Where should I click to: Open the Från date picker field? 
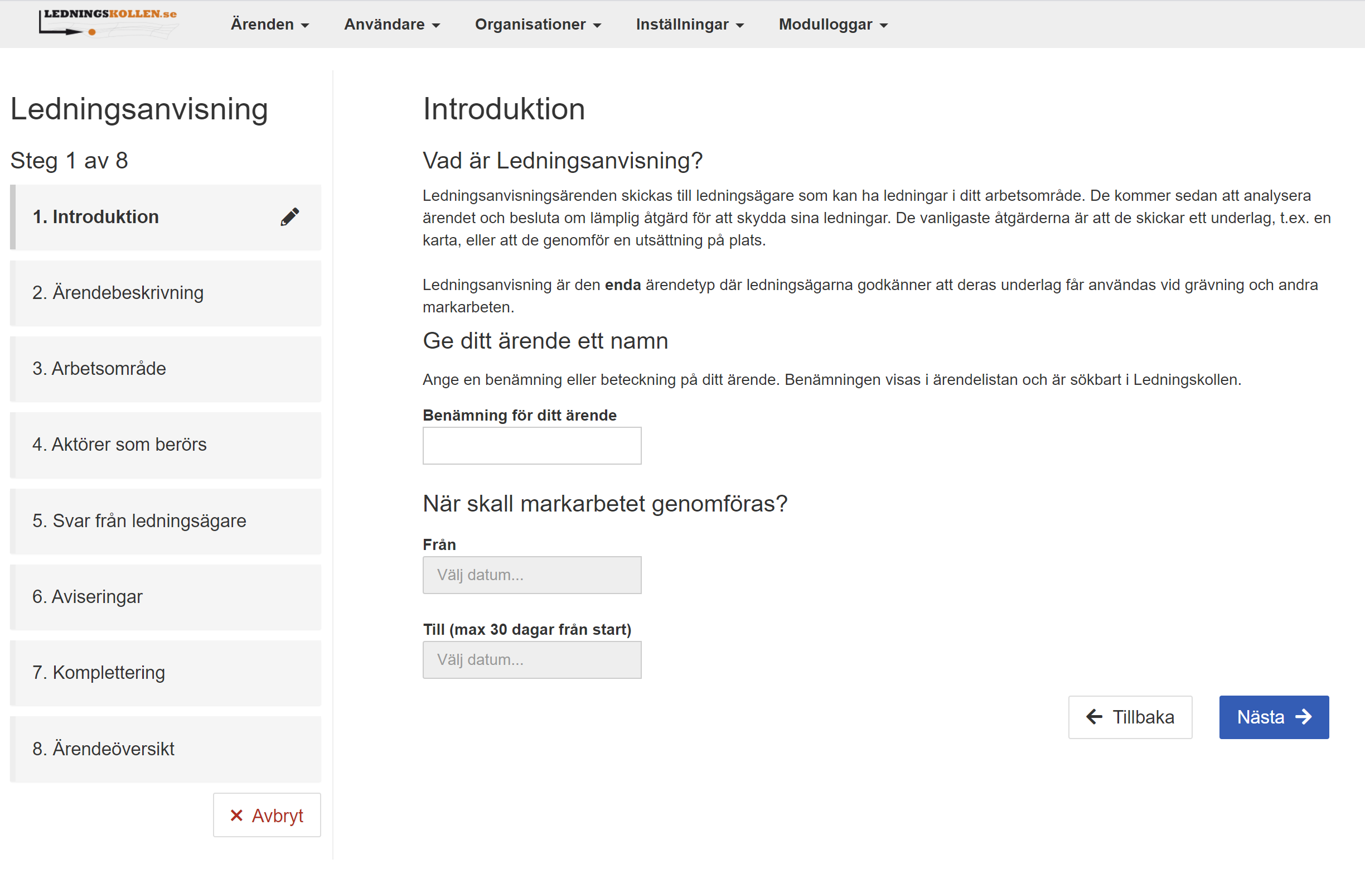point(531,575)
